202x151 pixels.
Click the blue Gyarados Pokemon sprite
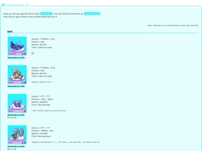(x=18, y=134)
